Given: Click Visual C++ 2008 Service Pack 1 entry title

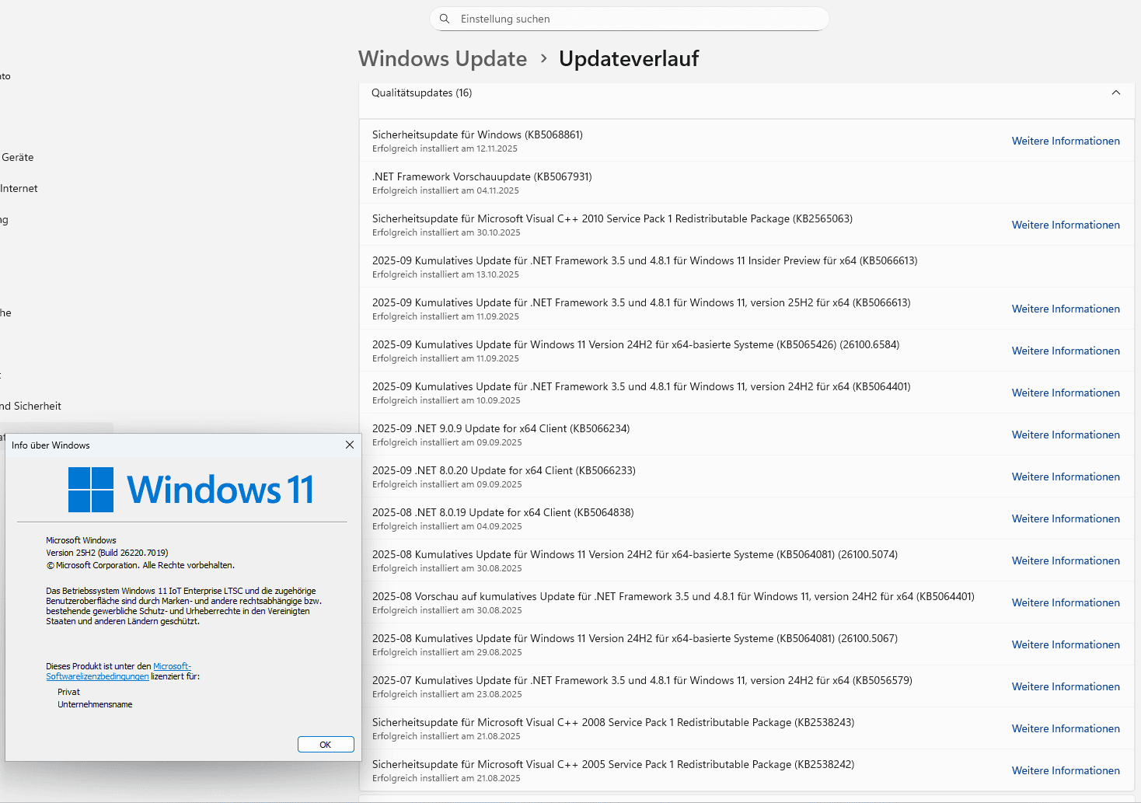Looking at the screenshot, I should pos(613,722).
